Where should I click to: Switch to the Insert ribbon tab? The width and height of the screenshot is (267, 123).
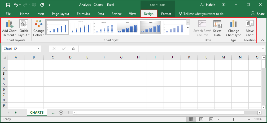[x=40, y=14]
